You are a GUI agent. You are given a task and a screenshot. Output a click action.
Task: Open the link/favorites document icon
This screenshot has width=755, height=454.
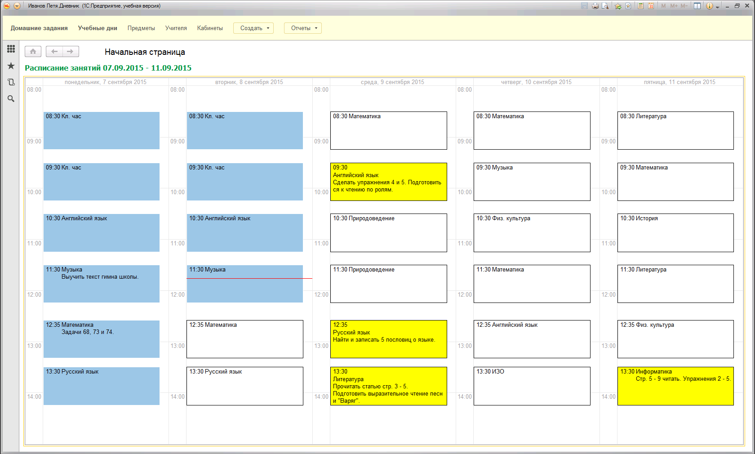click(628, 6)
